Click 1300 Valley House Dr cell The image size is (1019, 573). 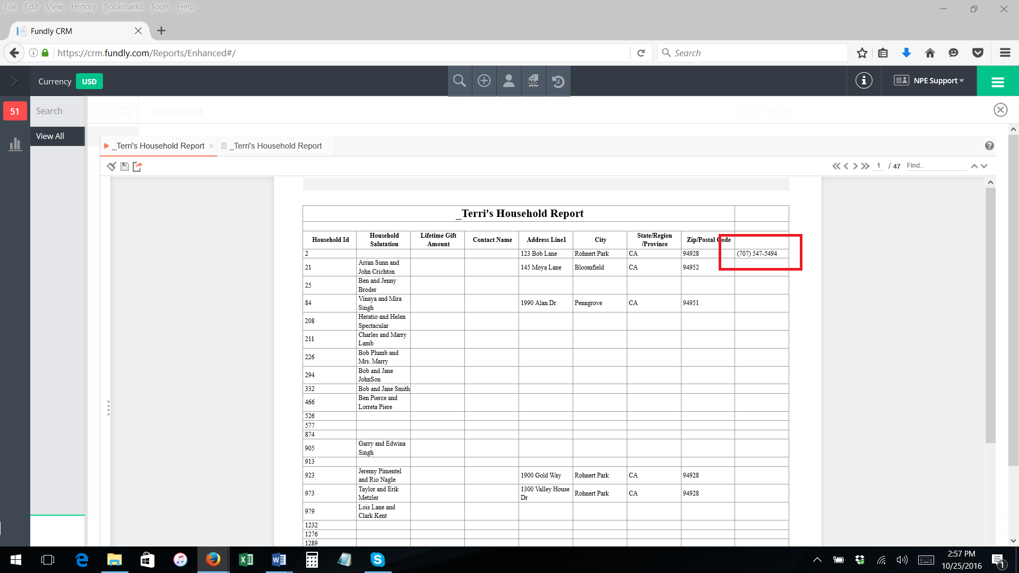[x=546, y=493]
